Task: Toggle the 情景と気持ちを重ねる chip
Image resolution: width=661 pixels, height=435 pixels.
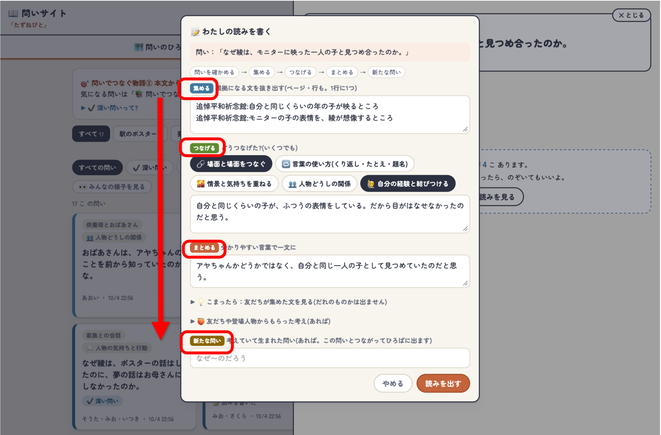Action: (234, 184)
